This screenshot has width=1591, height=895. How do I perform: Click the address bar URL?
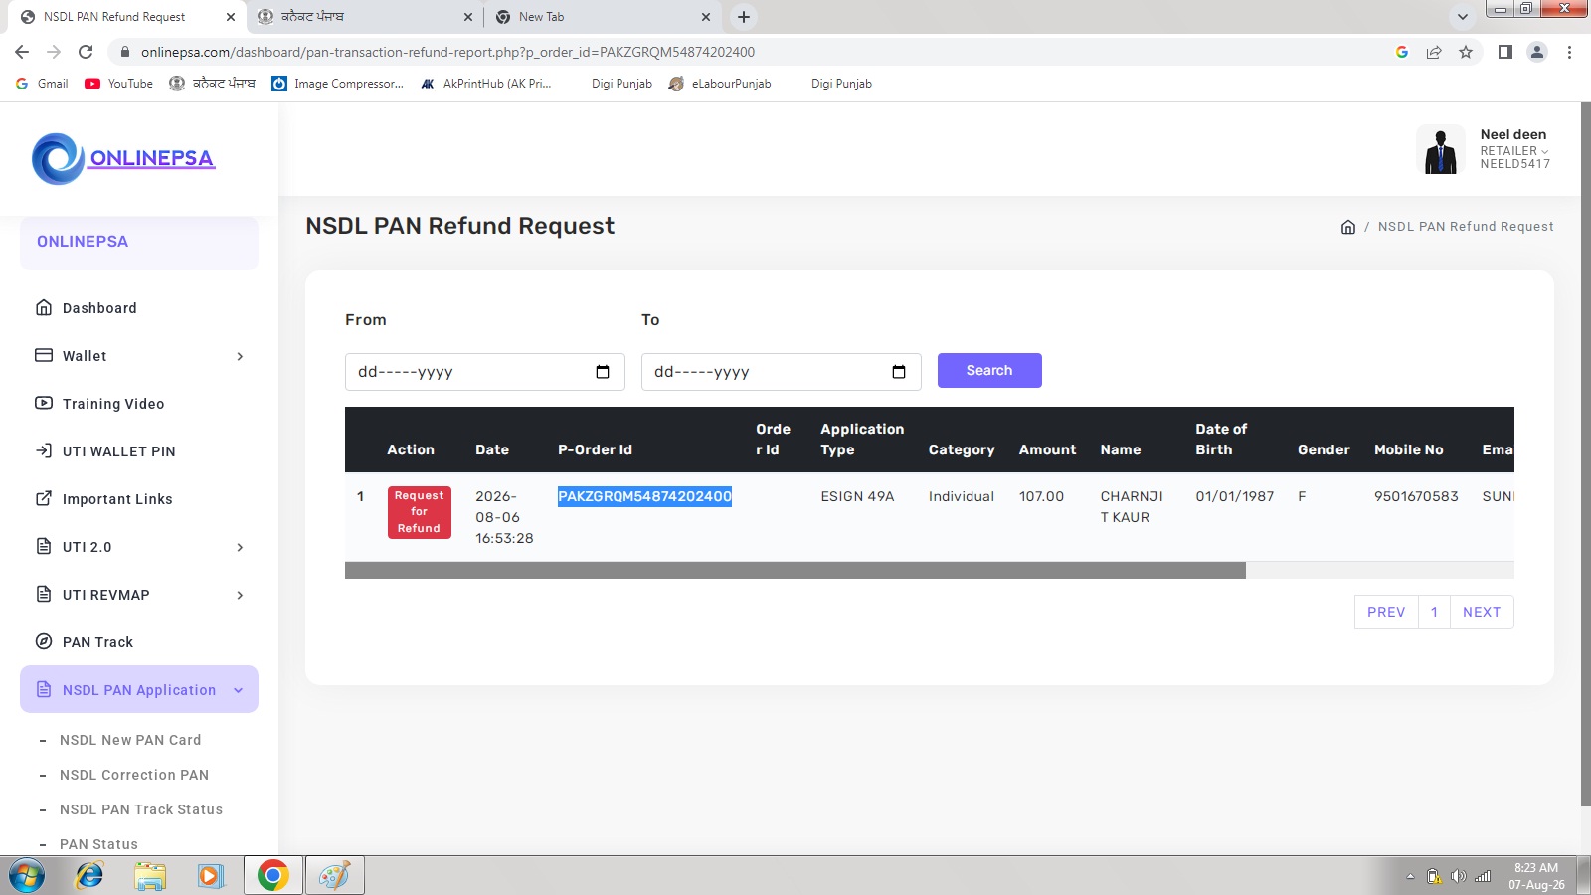[x=447, y=52]
